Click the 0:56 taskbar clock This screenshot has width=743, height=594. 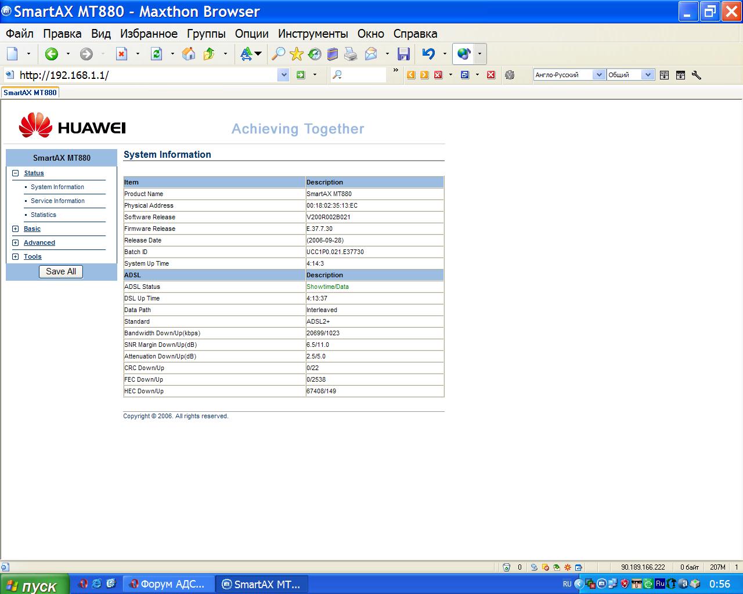tap(720, 584)
